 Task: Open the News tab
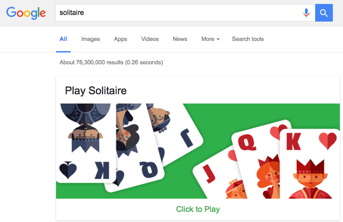pos(180,39)
